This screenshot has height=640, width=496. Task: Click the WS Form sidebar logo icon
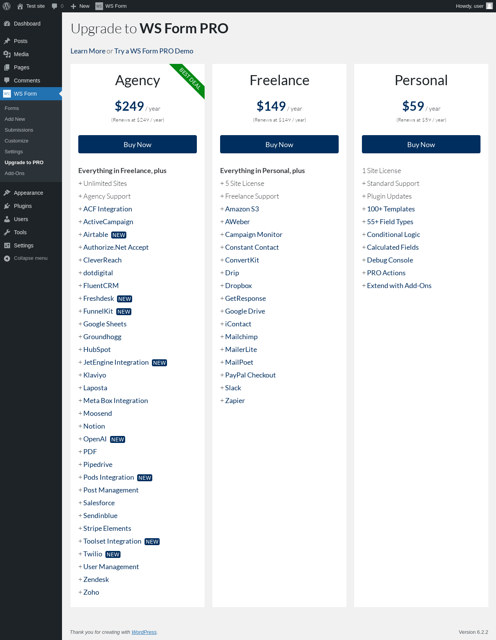click(7, 94)
